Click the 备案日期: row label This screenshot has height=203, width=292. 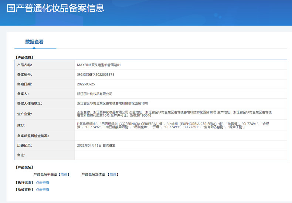(x=25, y=84)
